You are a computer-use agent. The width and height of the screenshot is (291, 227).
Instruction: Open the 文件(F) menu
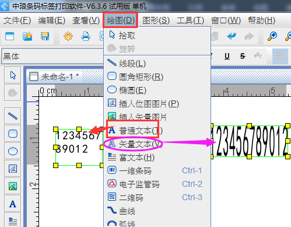point(17,20)
